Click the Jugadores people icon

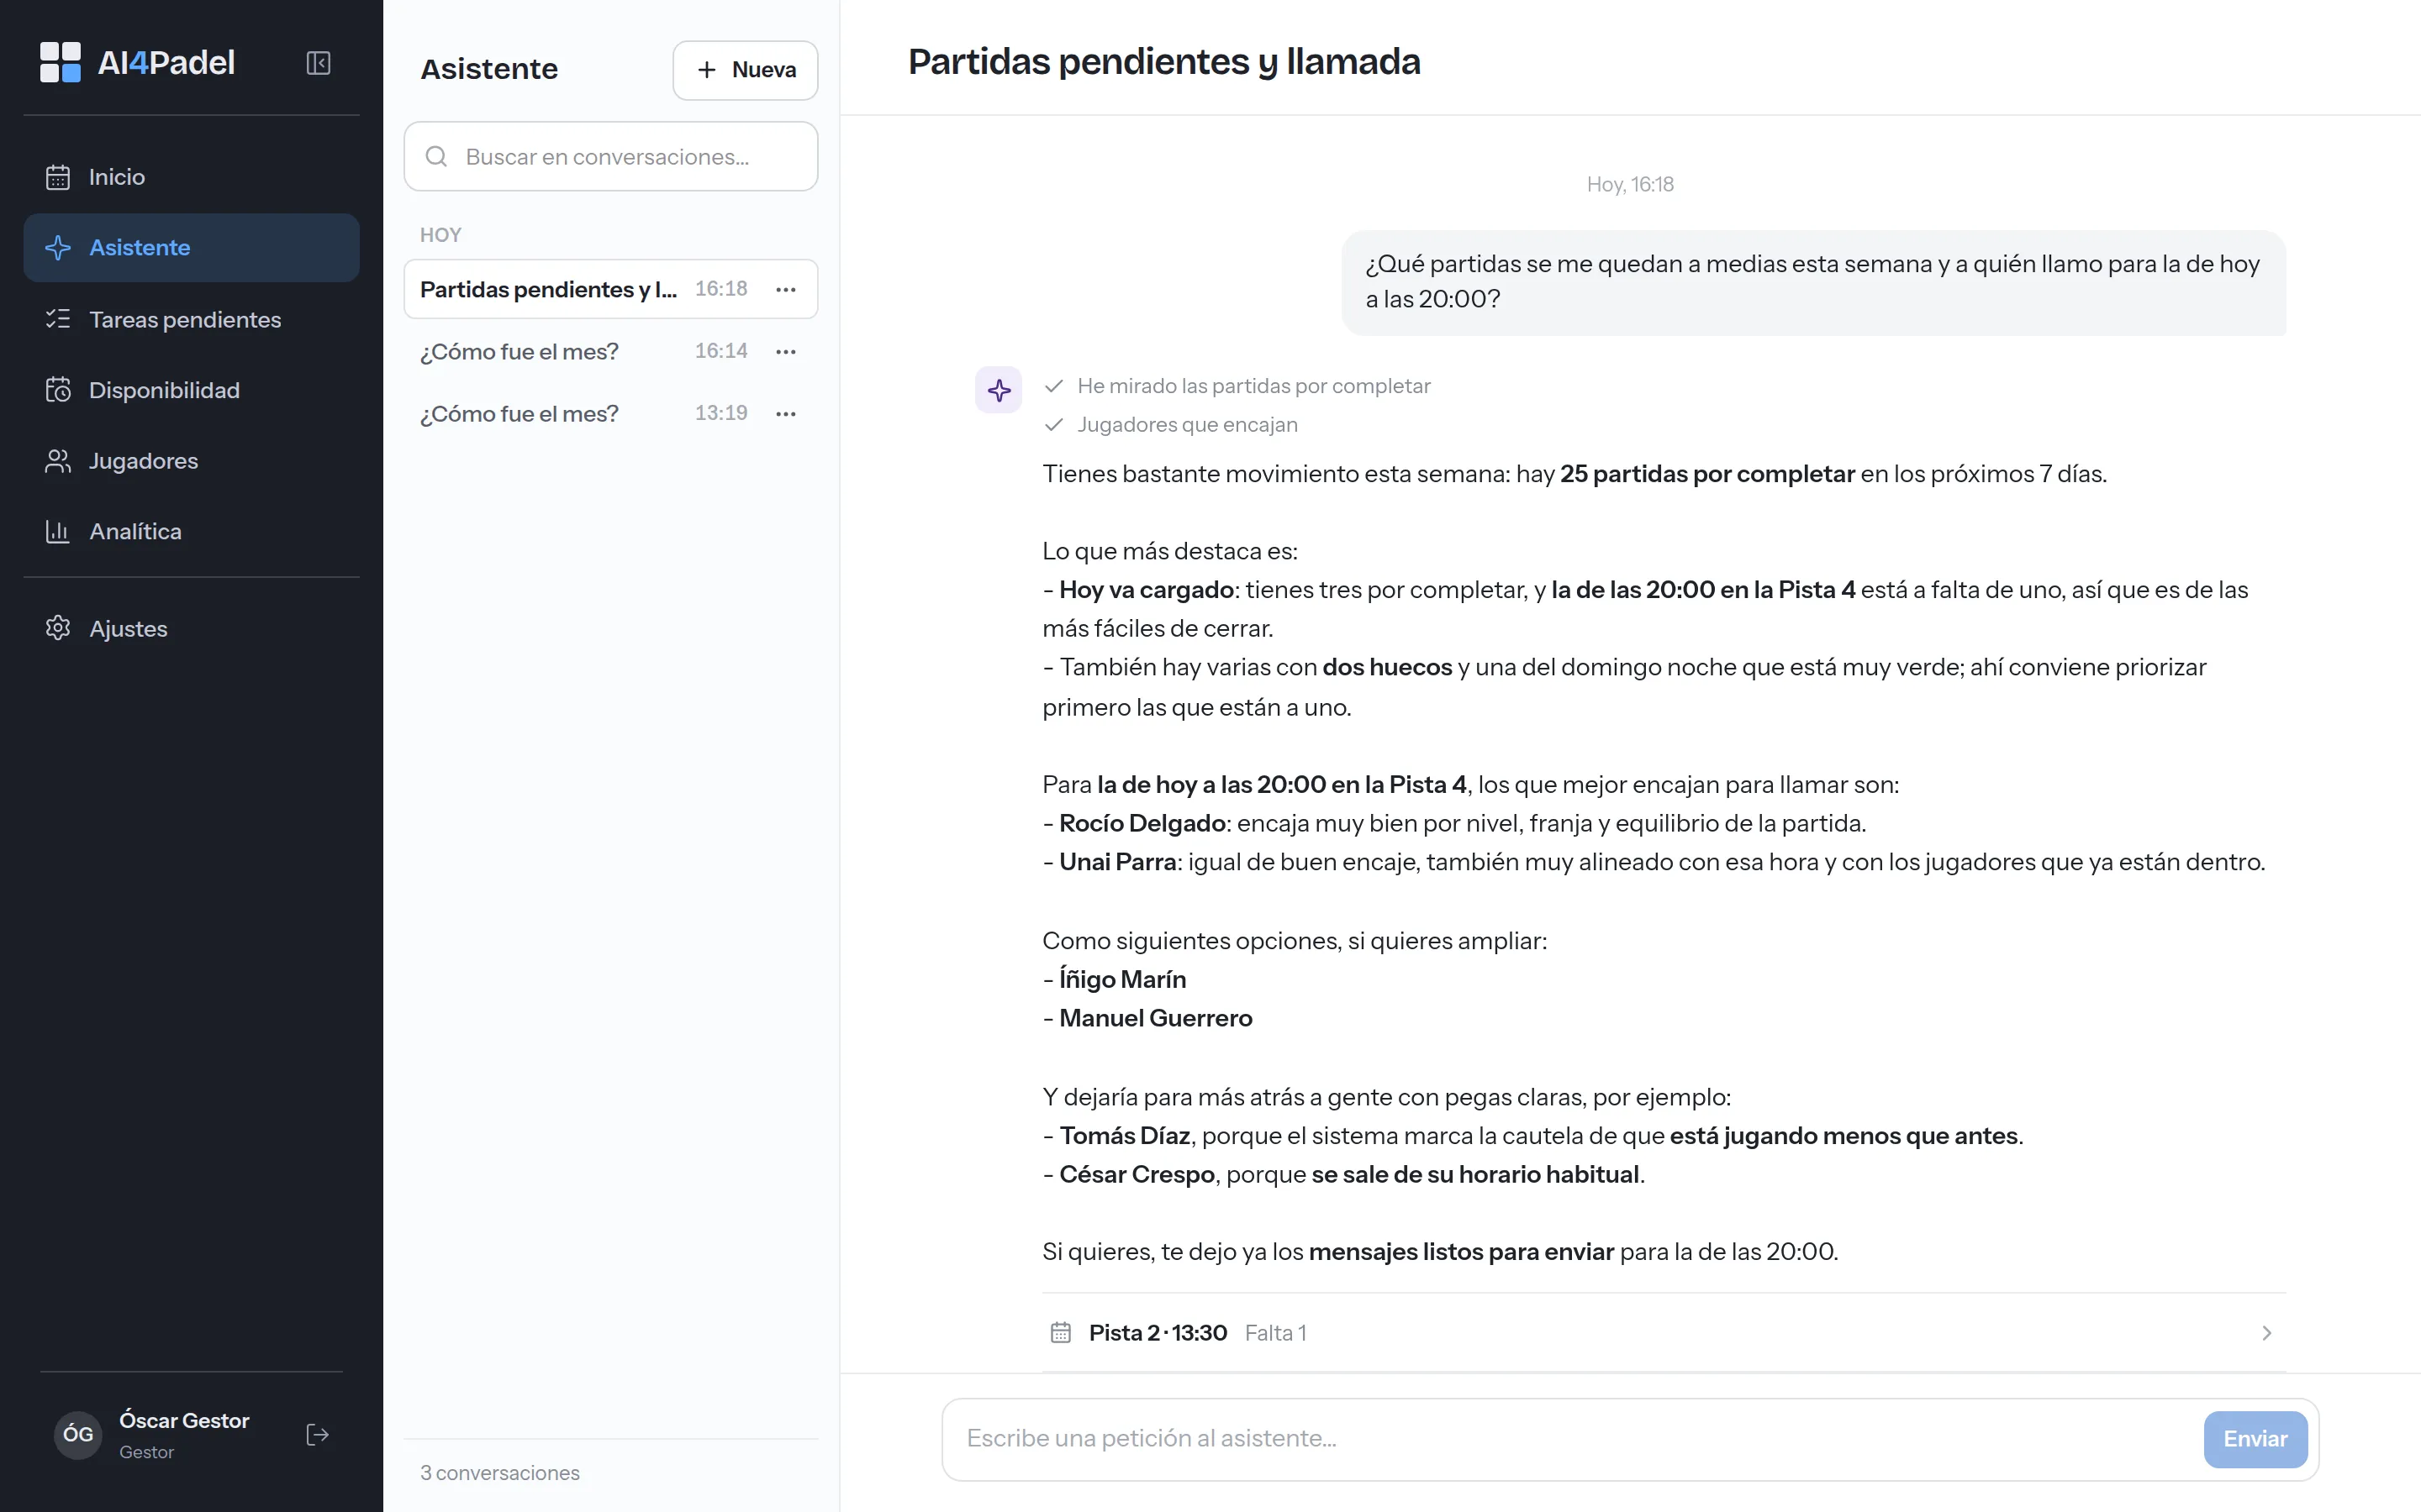click(58, 461)
